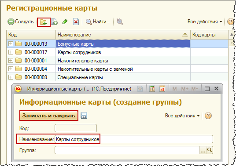The height and width of the screenshot is (167, 236).
Task: Click code 00-000001
Action: (x=36, y=61)
